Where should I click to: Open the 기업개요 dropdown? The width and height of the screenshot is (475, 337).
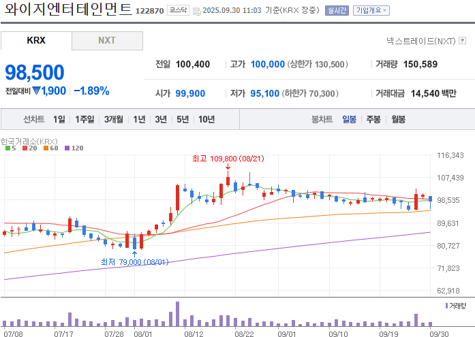click(371, 11)
